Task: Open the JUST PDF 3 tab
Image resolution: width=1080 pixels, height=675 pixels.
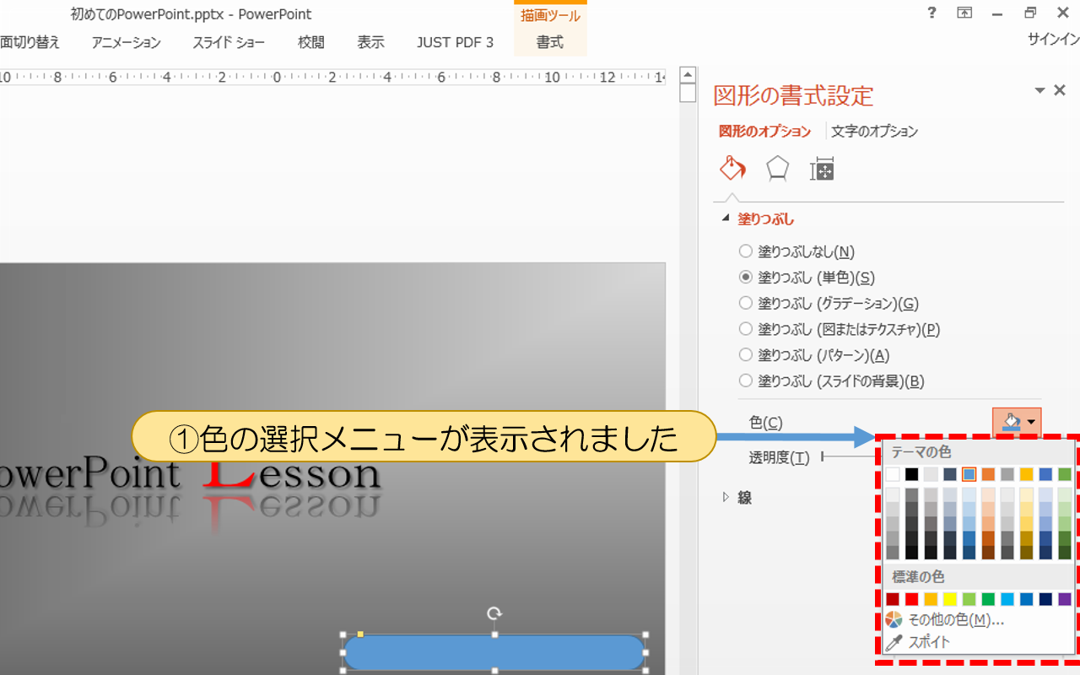Action: (x=455, y=42)
